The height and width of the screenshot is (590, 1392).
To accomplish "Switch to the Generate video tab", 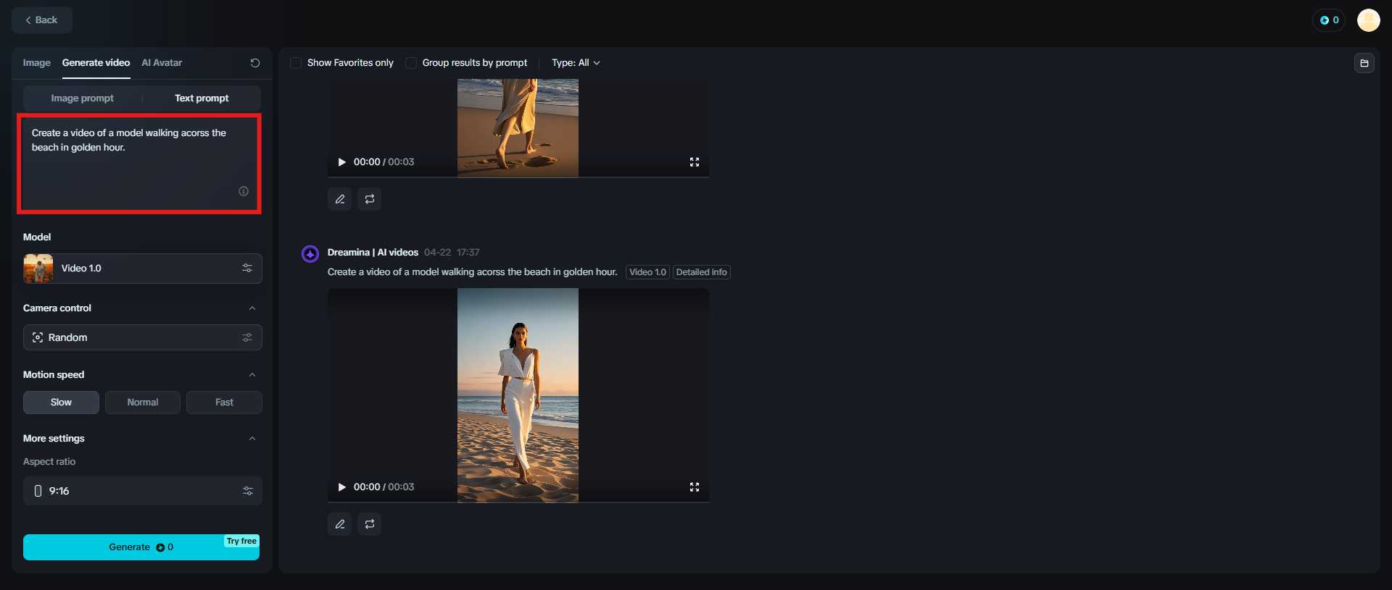I will pos(96,63).
